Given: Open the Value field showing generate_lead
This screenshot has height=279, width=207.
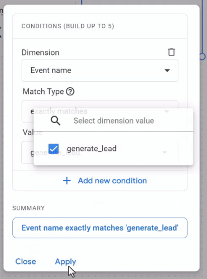Looking at the screenshot, I should pos(100,152).
